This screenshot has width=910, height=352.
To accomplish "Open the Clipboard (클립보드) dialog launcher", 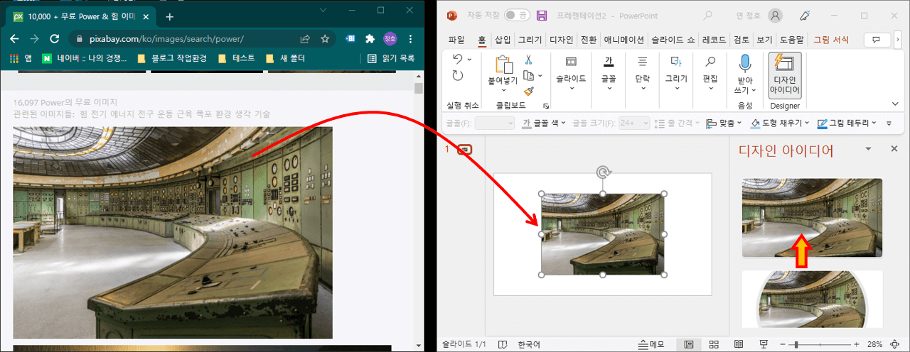I will [546, 106].
